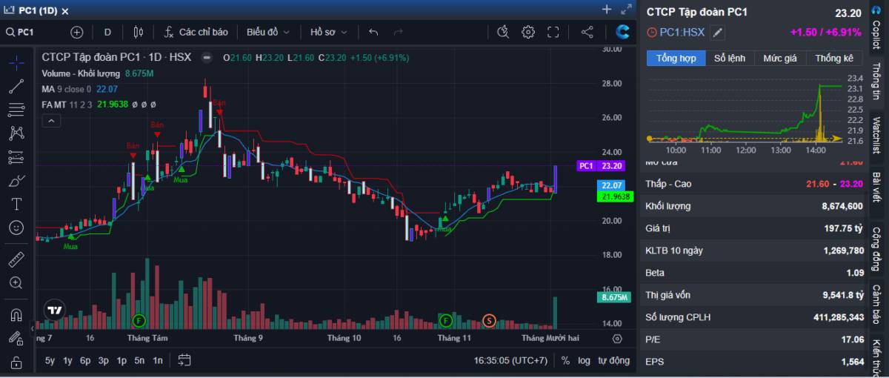
Task: Open 'Các chỉ báo' indicators
Action: pos(196,32)
